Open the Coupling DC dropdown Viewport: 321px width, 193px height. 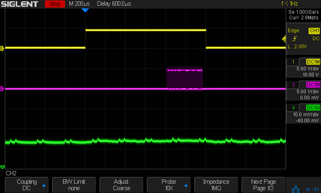26,185
